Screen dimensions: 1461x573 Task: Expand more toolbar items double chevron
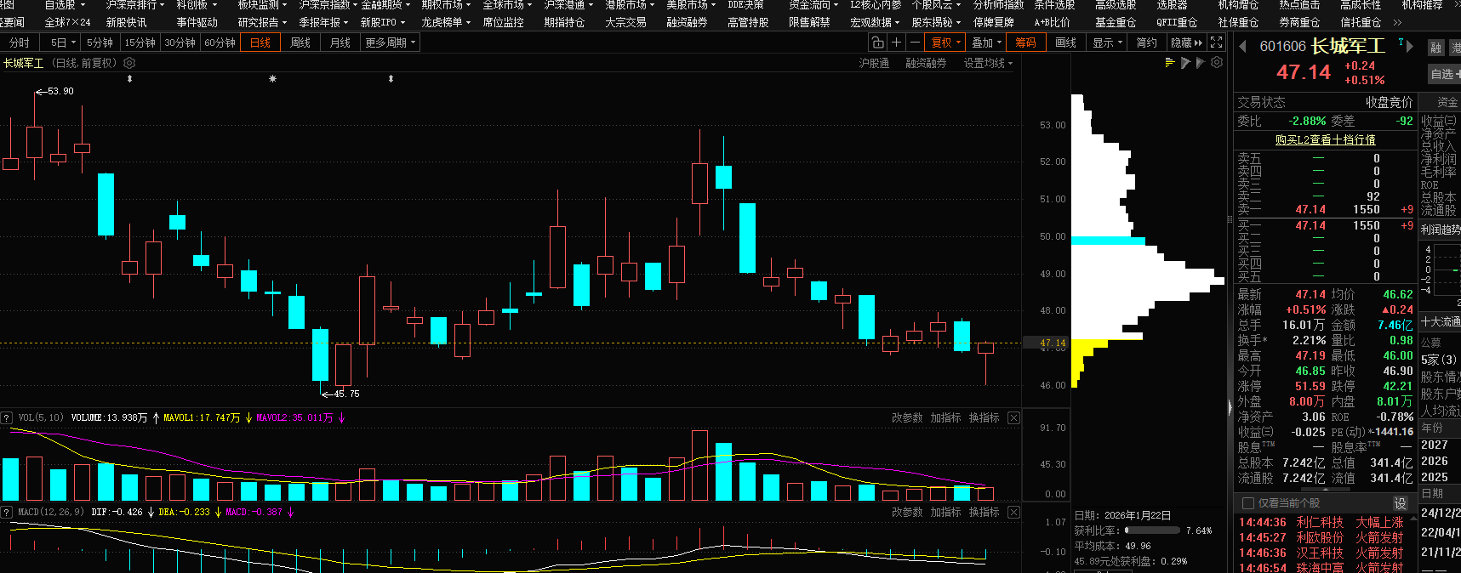(x=1396, y=22)
